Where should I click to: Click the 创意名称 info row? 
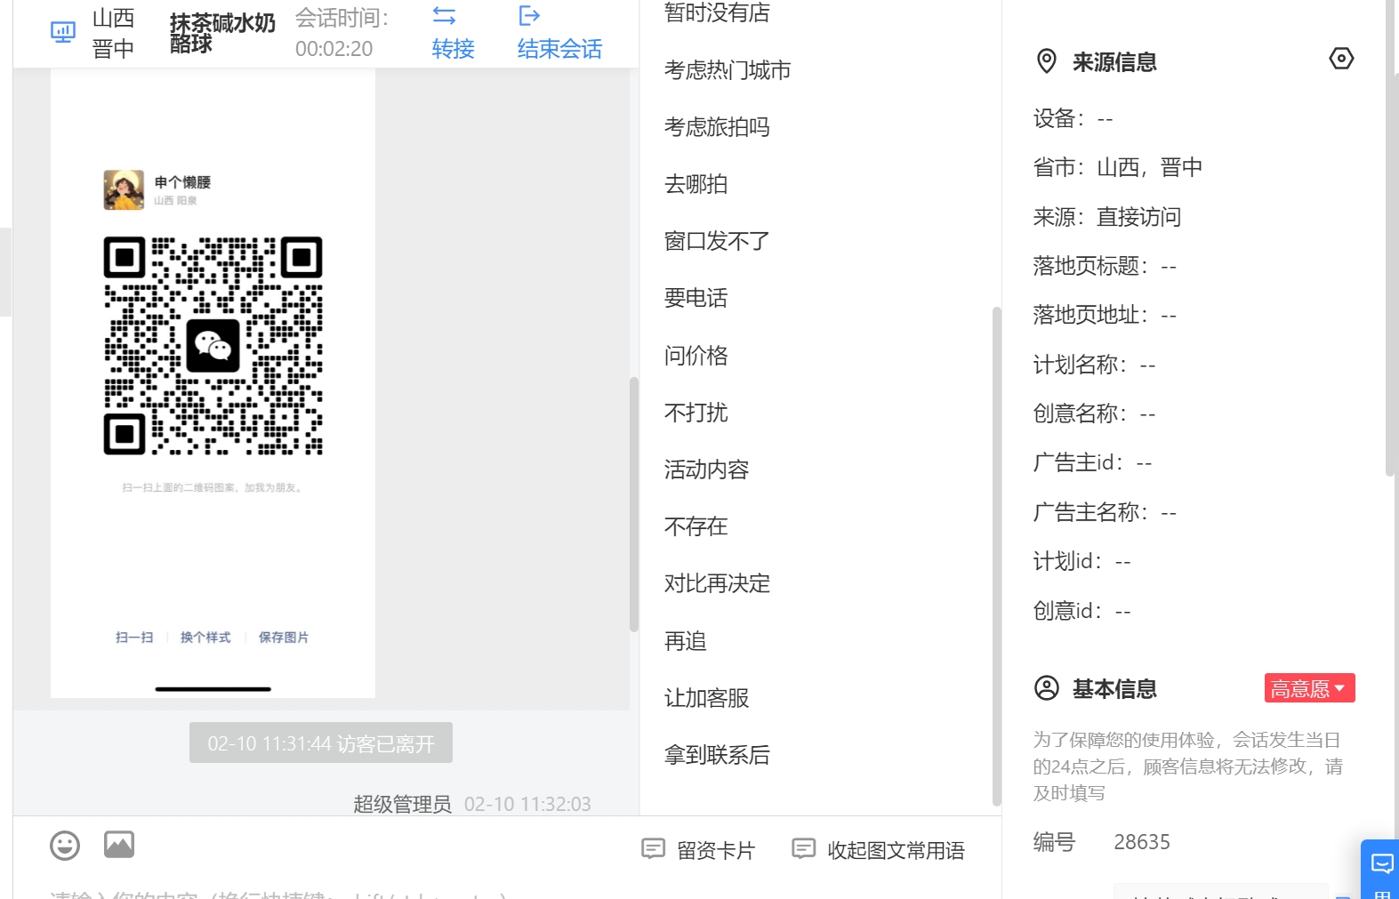coord(1094,413)
